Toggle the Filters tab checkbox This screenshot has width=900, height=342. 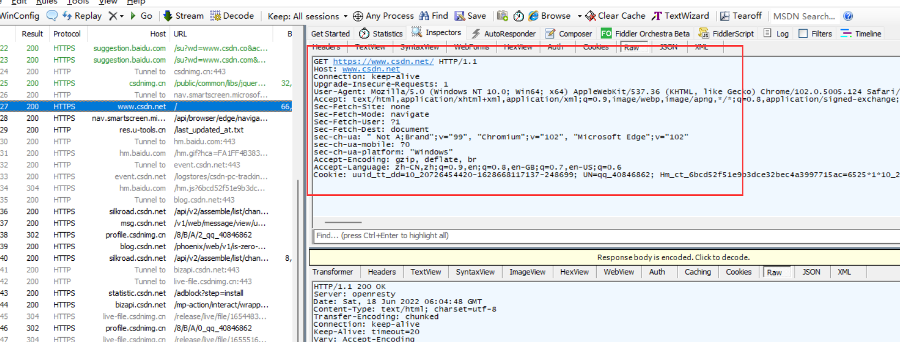pos(803,33)
